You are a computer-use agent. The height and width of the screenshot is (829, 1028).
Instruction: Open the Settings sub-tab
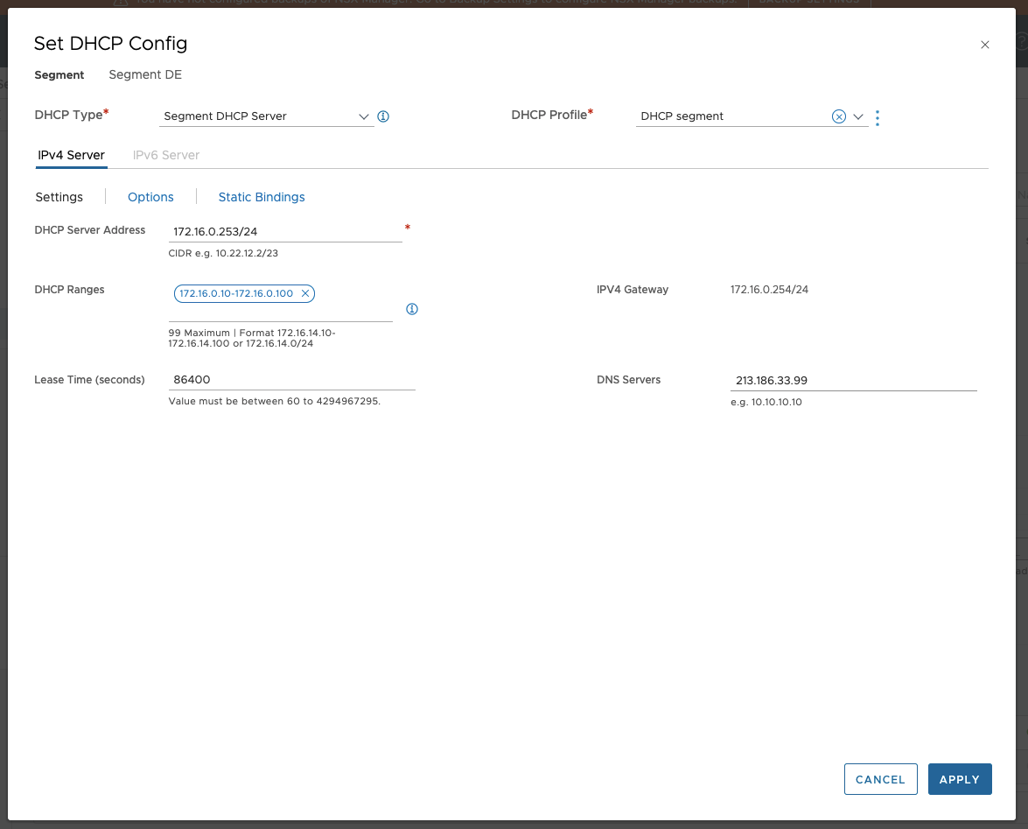[59, 197]
